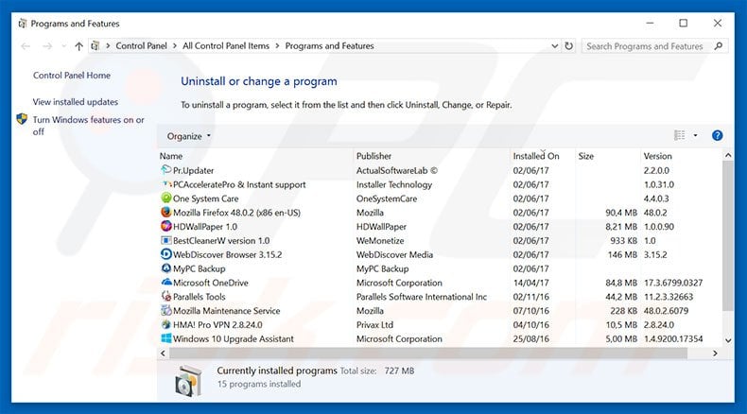The height and width of the screenshot is (414, 747).
Task: Open View installed updates link
Action: point(76,102)
